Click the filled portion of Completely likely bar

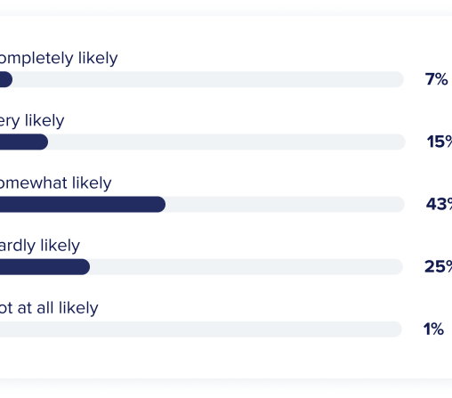tap(6, 79)
